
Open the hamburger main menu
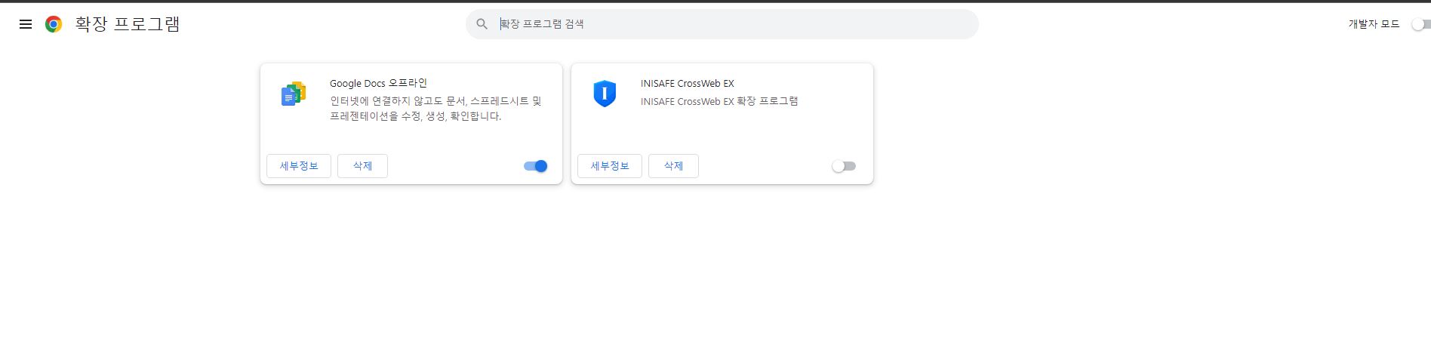point(26,24)
